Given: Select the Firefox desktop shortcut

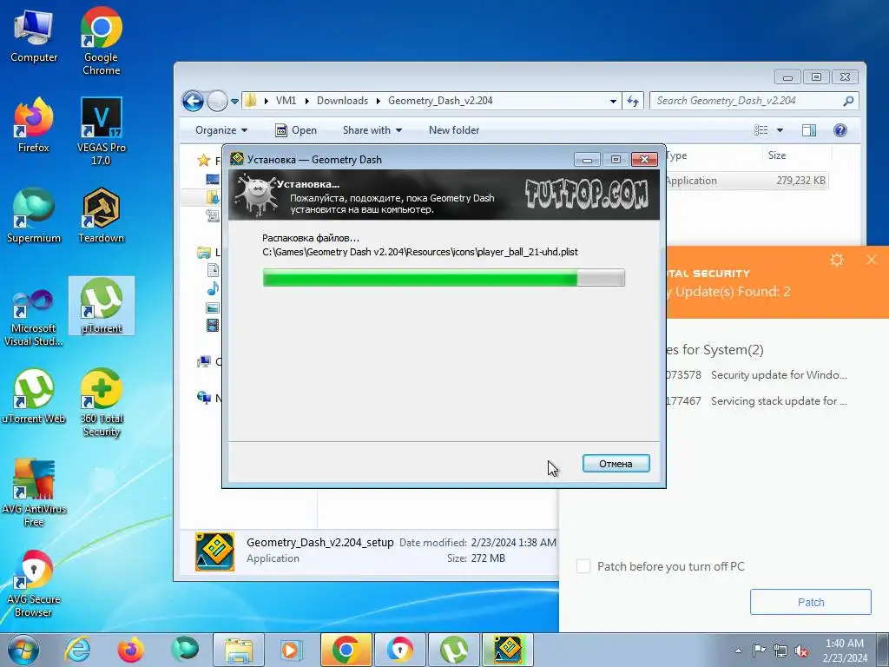Looking at the screenshot, I should [x=34, y=126].
